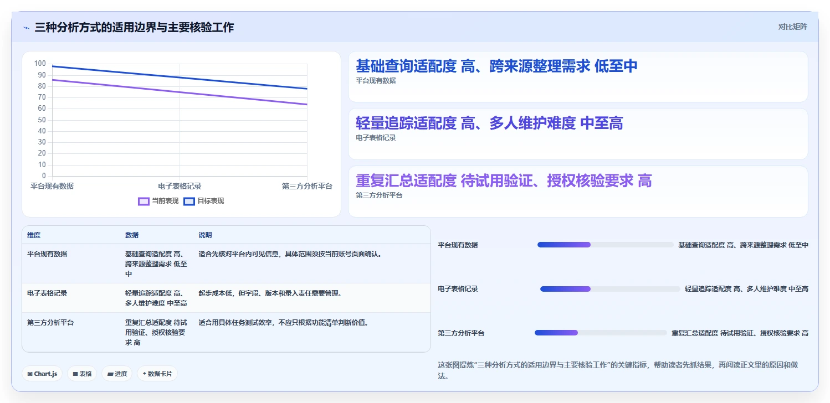The height and width of the screenshot is (403, 830).
Task: Click the lightning icon beside the title
Action: point(27,27)
